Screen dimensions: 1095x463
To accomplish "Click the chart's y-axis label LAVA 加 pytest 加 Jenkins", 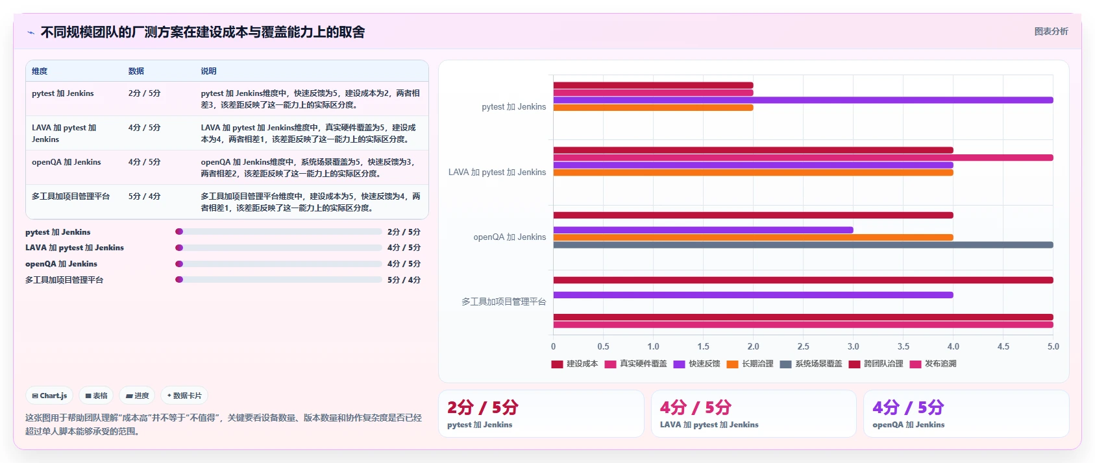I will (x=497, y=172).
